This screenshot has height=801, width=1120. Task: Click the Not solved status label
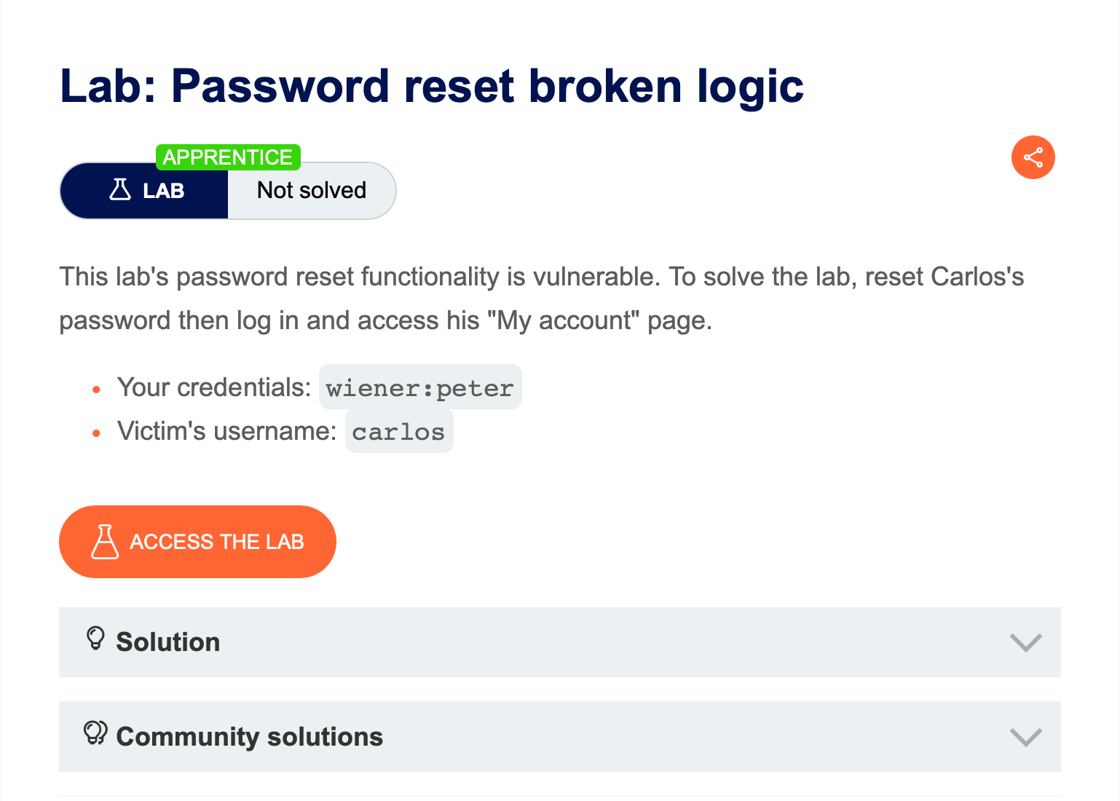coord(312,191)
